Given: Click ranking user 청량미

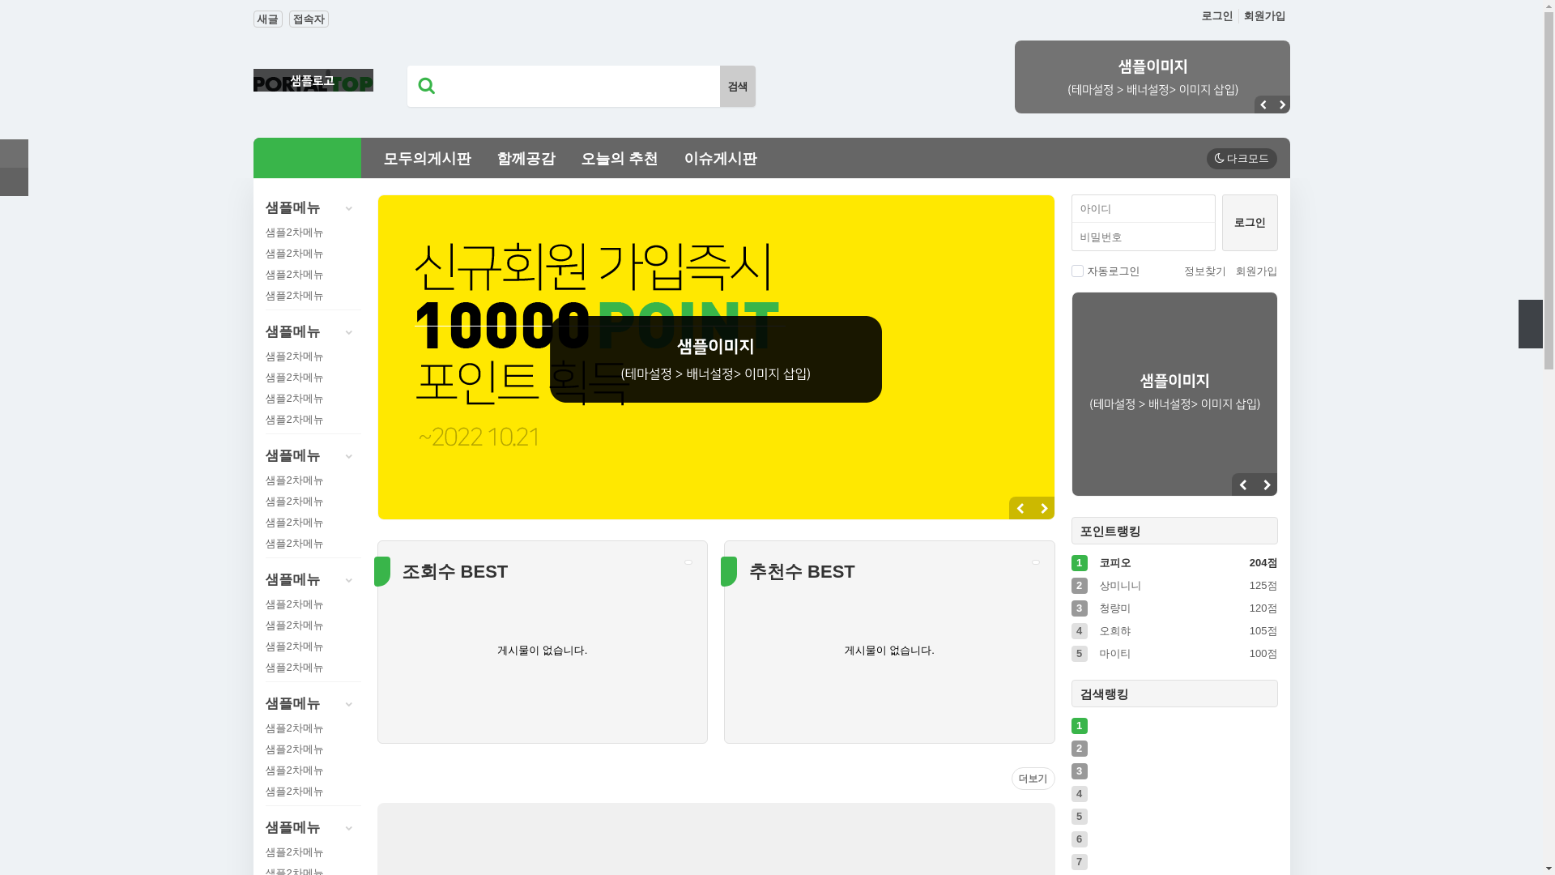Looking at the screenshot, I should coord(1115,608).
